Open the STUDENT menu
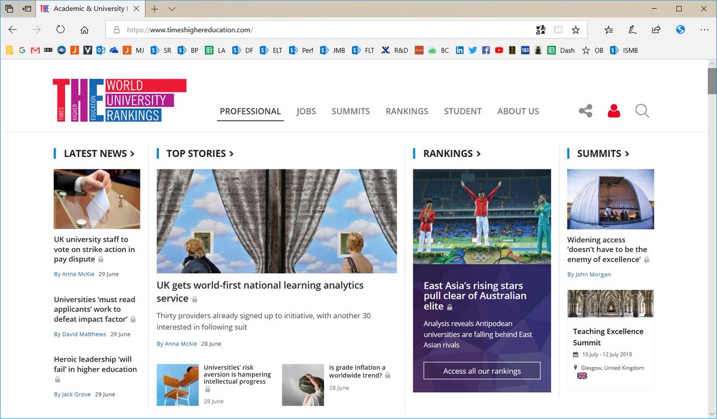This screenshot has height=419, width=717. [x=462, y=111]
